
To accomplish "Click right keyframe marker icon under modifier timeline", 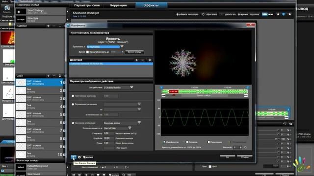I will (246, 96).
